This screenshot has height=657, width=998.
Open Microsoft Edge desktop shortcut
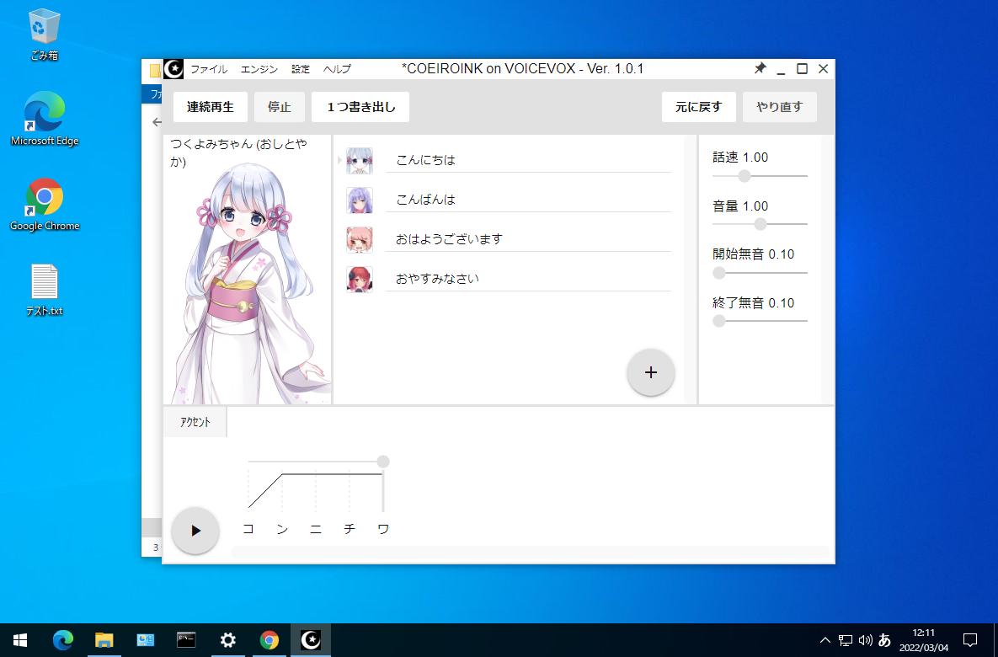[45, 119]
